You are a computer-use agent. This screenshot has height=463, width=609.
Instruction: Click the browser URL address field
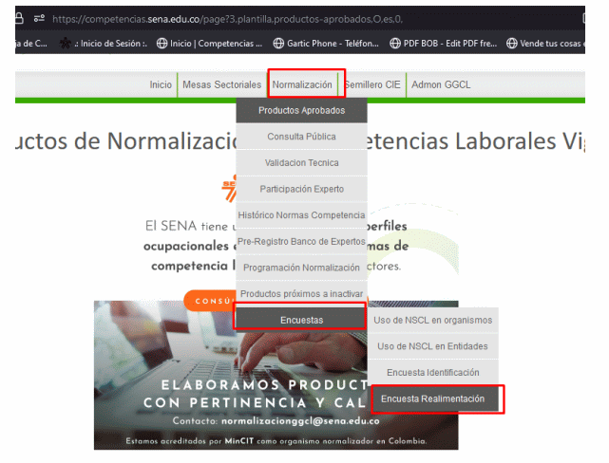point(285,18)
